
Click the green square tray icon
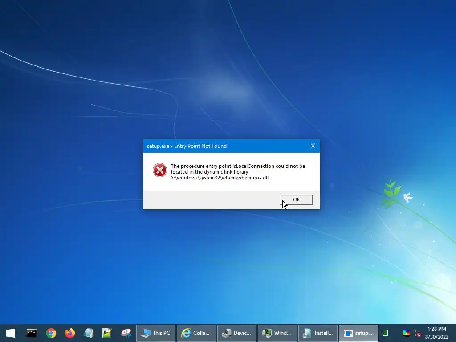coord(385,333)
